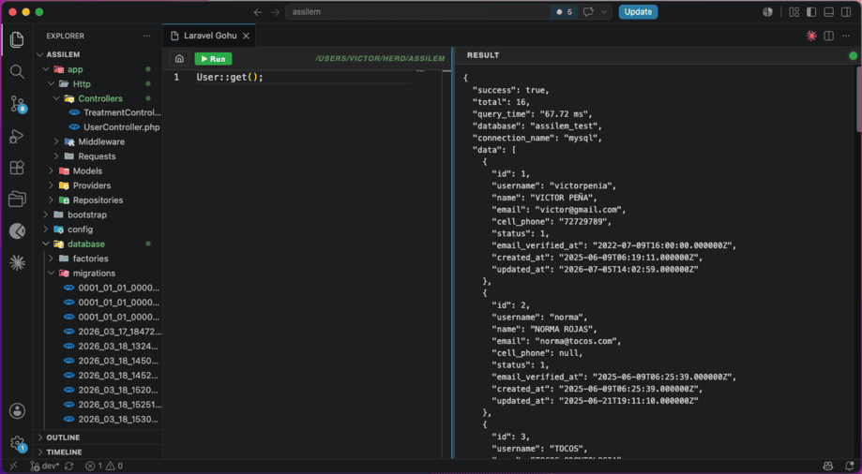Split the editor to the right
The image size is (862, 474).
(829, 36)
